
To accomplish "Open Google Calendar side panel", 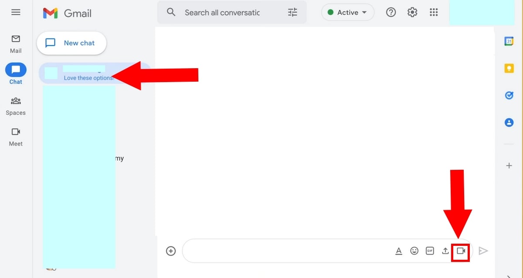I will point(509,41).
